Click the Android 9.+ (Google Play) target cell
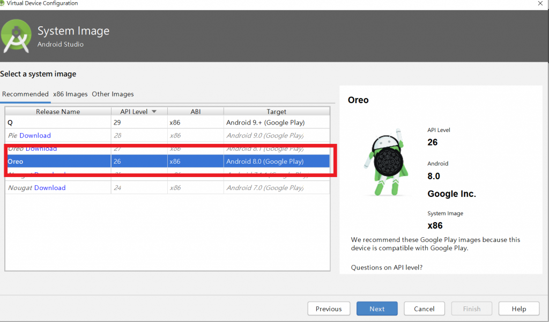Image resolution: width=549 pixels, height=322 pixels. [x=277, y=123]
